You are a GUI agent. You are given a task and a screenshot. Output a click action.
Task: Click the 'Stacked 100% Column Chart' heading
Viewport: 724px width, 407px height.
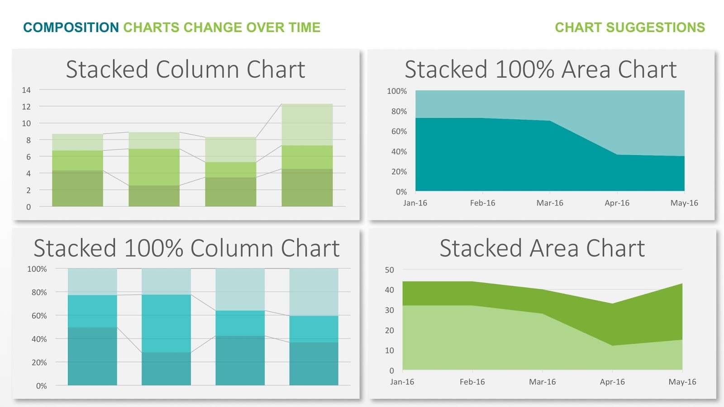186,248
